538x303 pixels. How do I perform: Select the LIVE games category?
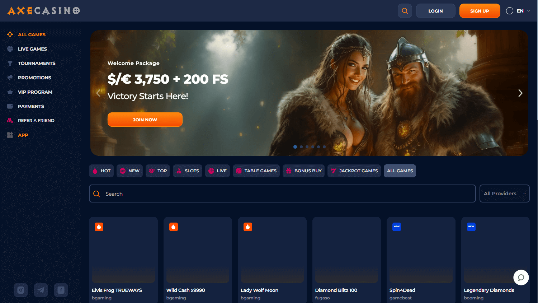pyautogui.click(x=217, y=171)
